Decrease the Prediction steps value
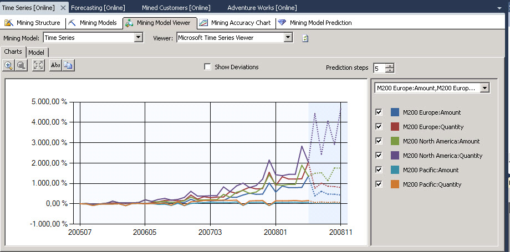The width and height of the screenshot is (510, 252). [391, 70]
